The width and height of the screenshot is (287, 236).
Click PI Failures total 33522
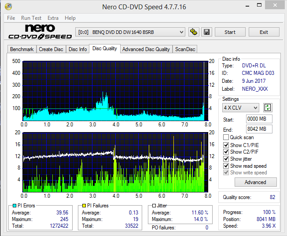click(132, 225)
